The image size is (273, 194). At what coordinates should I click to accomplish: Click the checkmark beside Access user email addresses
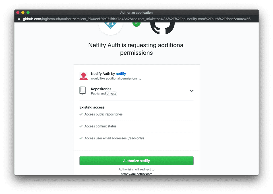81,138
